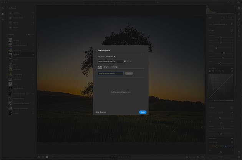Toggle the Tone Curve visibility icon

(232, 68)
